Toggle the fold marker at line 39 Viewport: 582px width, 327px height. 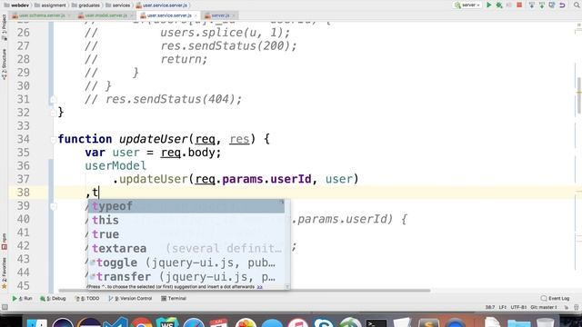[53, 206]
